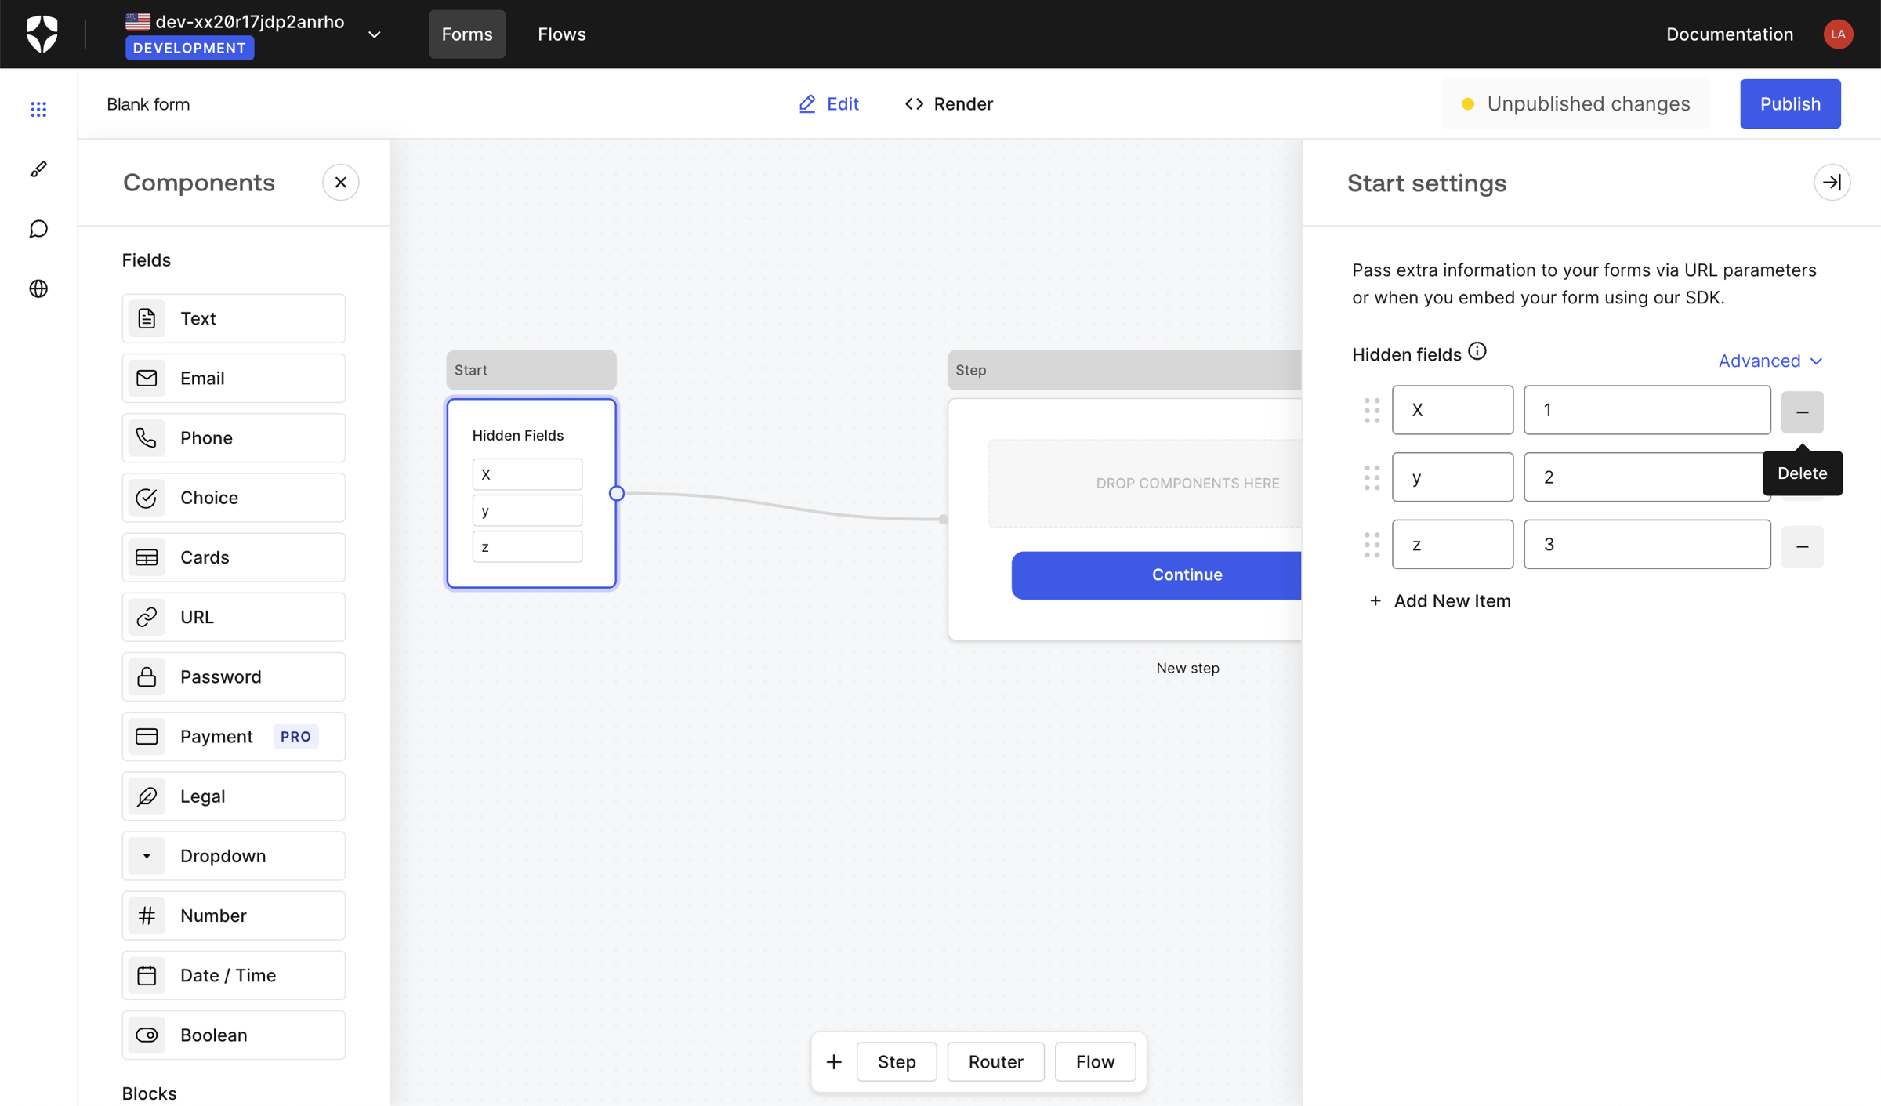Delete the z hidden field row
Viewport: 1881px width, 1106px height.
point(1802,546)
